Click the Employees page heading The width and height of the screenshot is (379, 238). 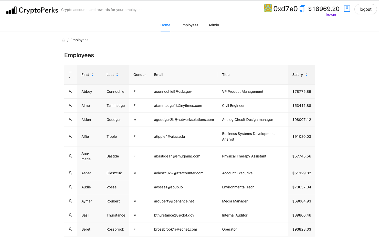79,55
